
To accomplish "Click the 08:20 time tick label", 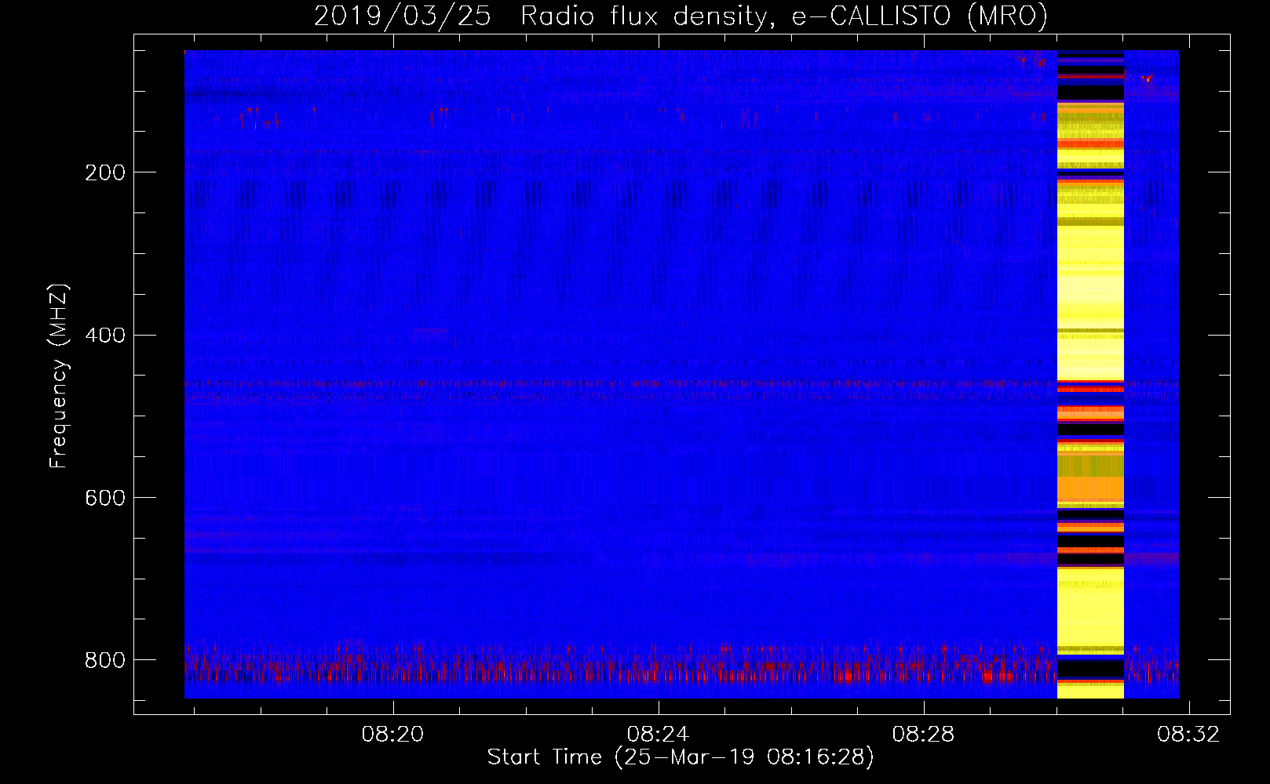I will (392, 735).
